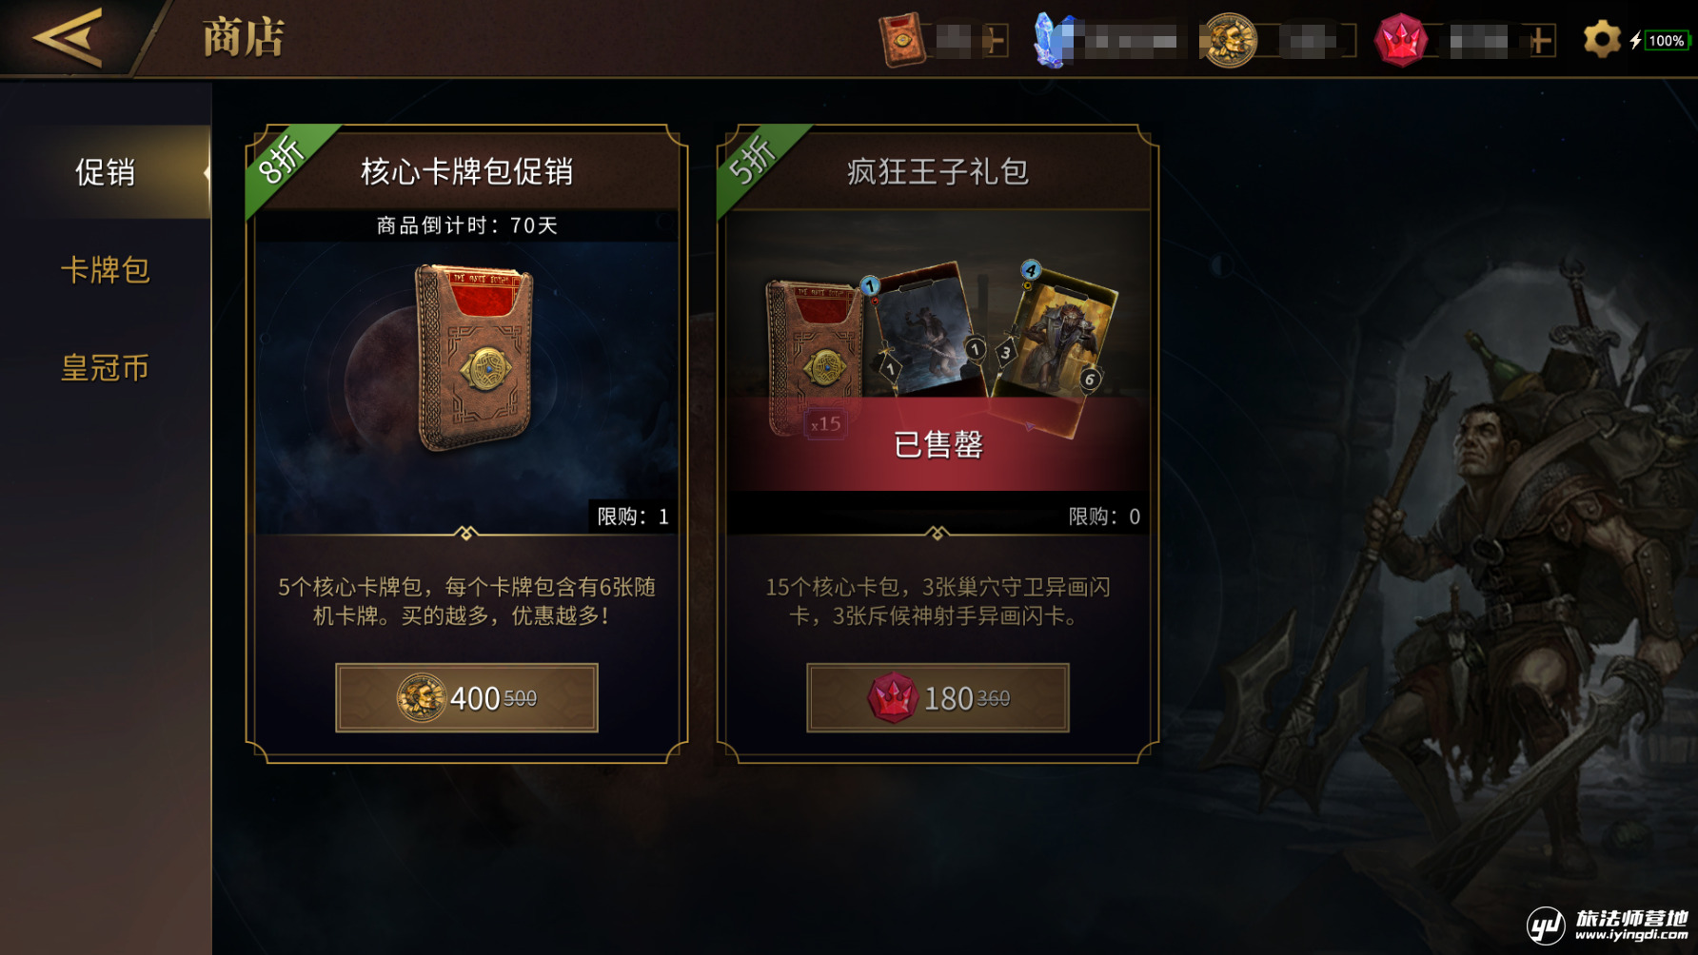1698x955 pixels.
Task: Buy core card pack for 400 coins
Action: (x=466, y=698)
